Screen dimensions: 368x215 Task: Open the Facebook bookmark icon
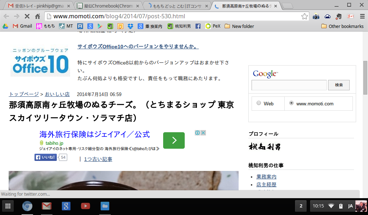(198, 26)
